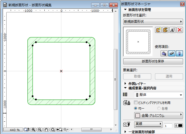Image resolution: width=186 pixels, height=134 pixels.
Task: Select the pan hand tool icon
Action: click(x=46, y=130)
